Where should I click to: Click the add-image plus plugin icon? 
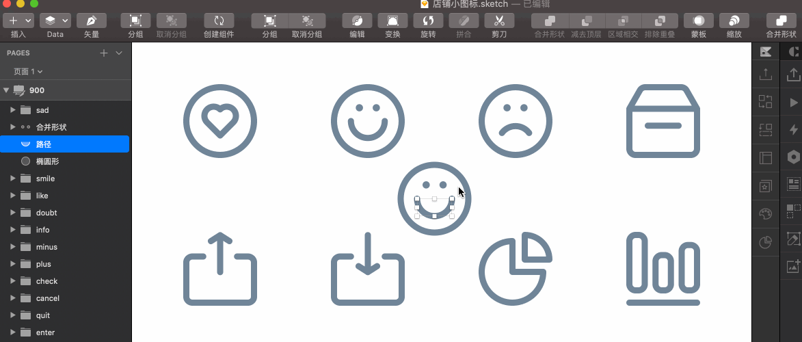pos(794,266)
